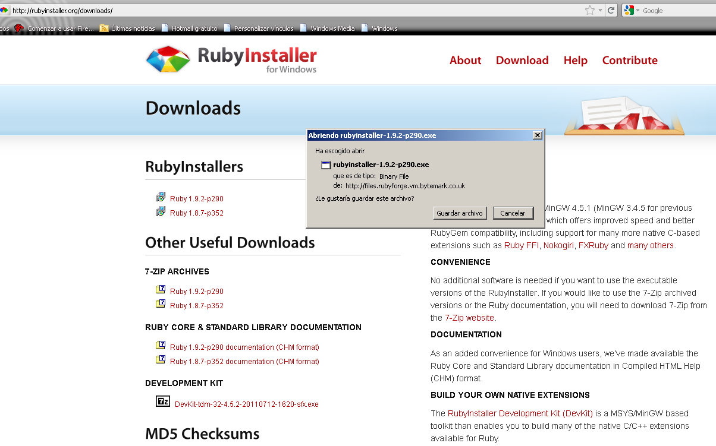
Task: Click installer icon beside Ruby 1.9.2-p290 installer
Action: (x=161, y=197)
